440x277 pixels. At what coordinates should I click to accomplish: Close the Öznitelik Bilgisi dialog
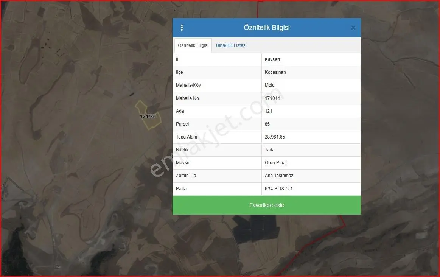pyautogui.click(x=353, y=28)
